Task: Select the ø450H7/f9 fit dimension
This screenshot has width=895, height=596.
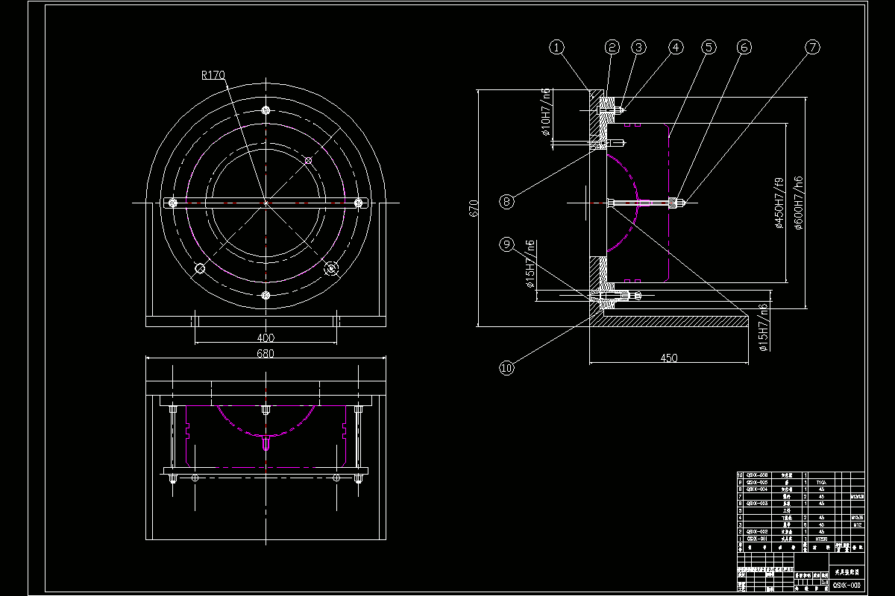Action: click(x=779, y=203)
